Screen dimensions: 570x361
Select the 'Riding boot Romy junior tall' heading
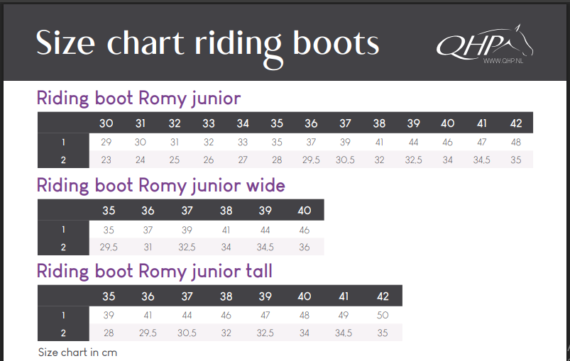154,271
